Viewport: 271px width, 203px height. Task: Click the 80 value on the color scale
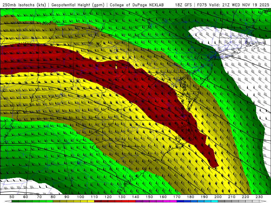pos(53,197)
